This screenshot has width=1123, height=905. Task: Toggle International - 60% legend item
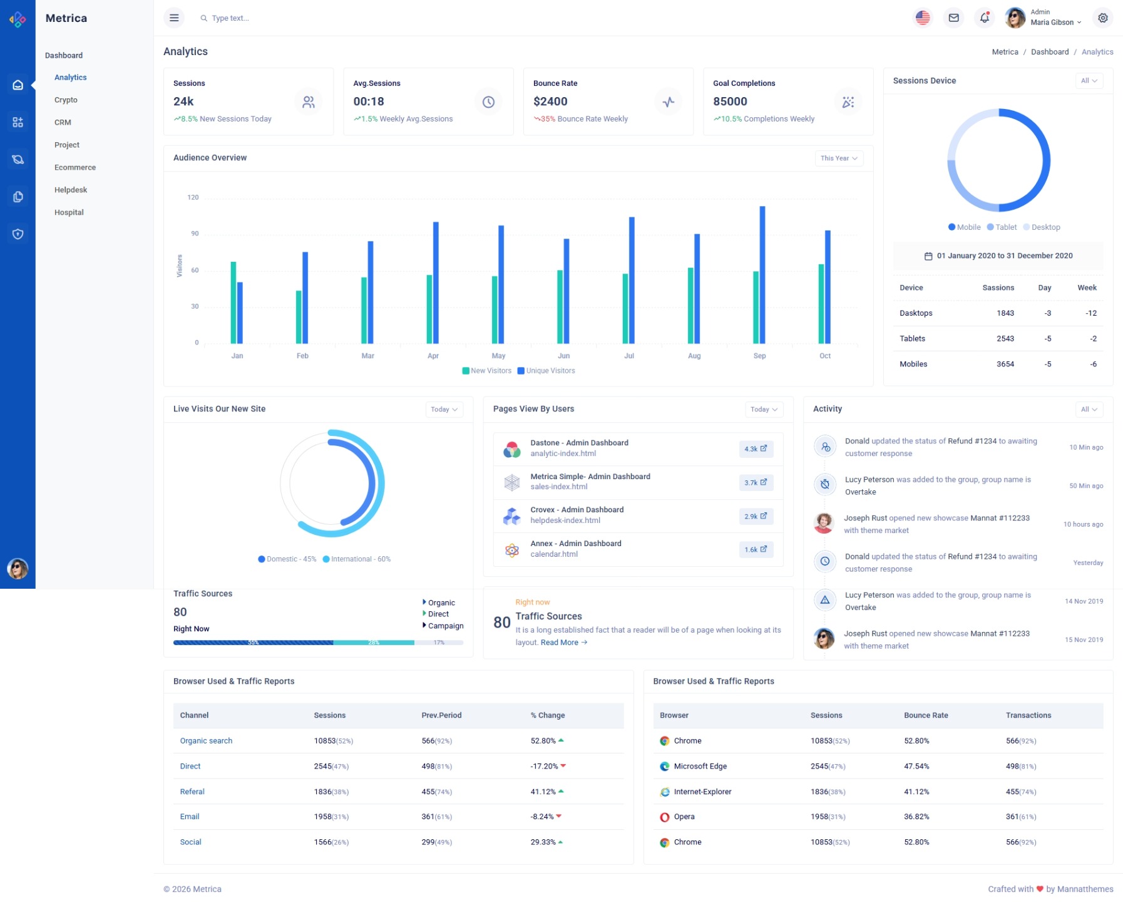click(357, 559)
